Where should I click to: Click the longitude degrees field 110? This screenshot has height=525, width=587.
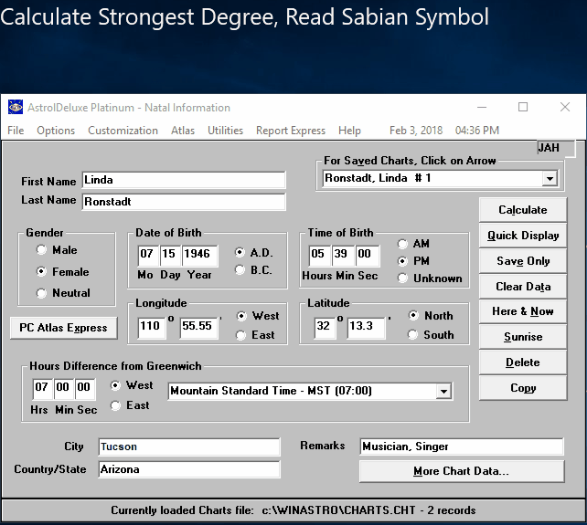pyautogui.click(x=151, y=327)
